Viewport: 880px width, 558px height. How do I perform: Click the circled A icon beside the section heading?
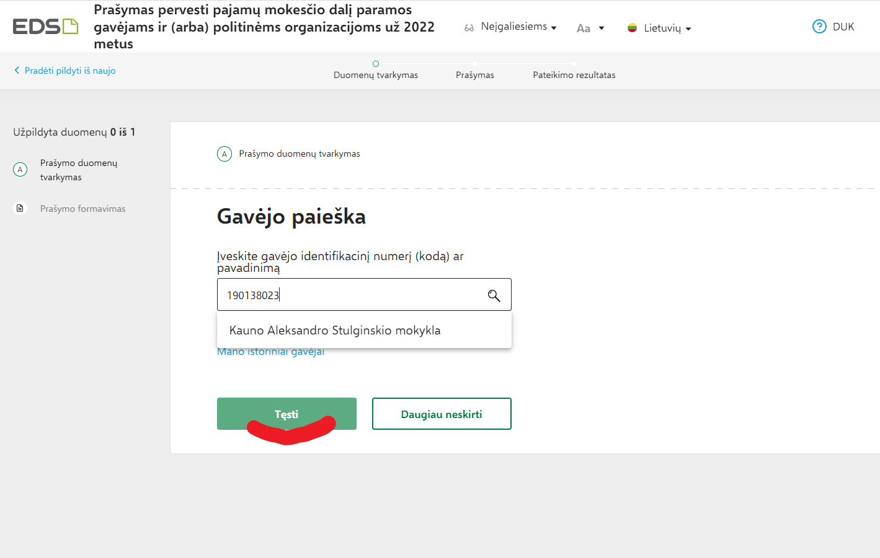tap(224, 154)
